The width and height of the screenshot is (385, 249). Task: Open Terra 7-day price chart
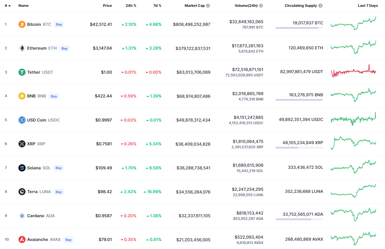pyautogui.click(x=353, y=191)
